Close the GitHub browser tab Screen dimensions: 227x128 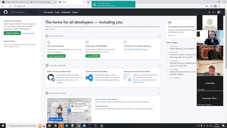pos(84,2)
